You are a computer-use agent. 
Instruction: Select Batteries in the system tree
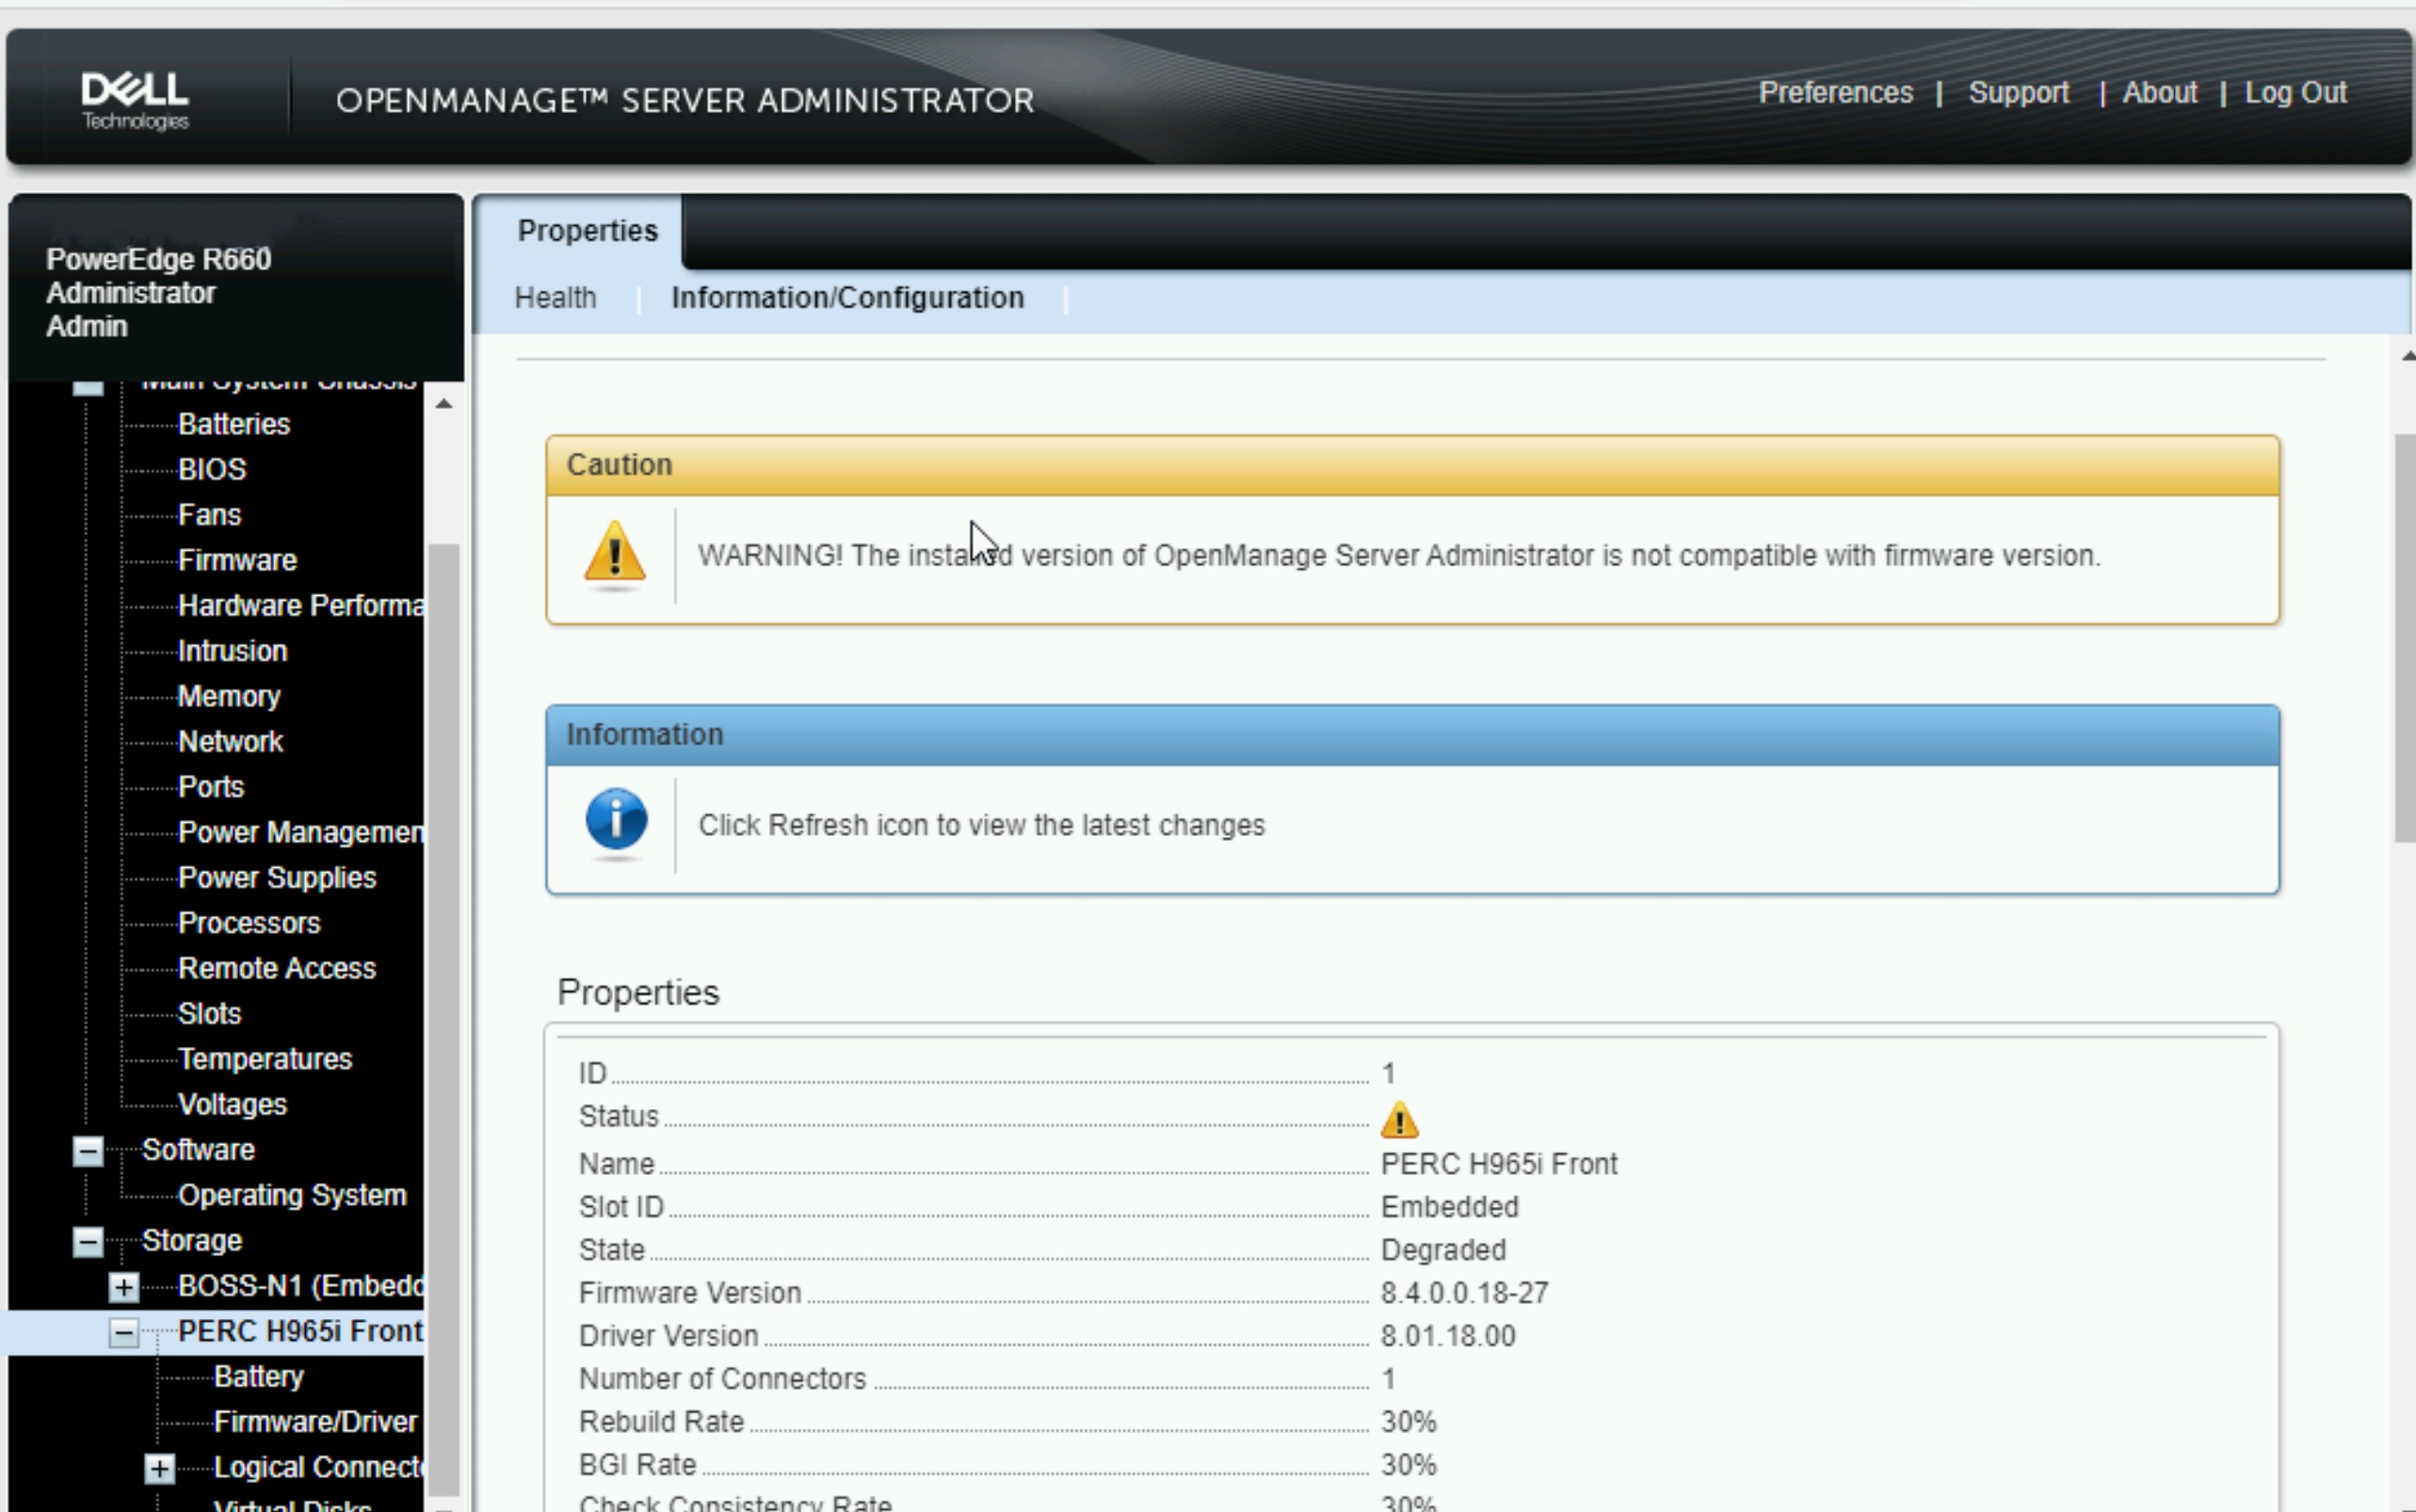(233, 424)
